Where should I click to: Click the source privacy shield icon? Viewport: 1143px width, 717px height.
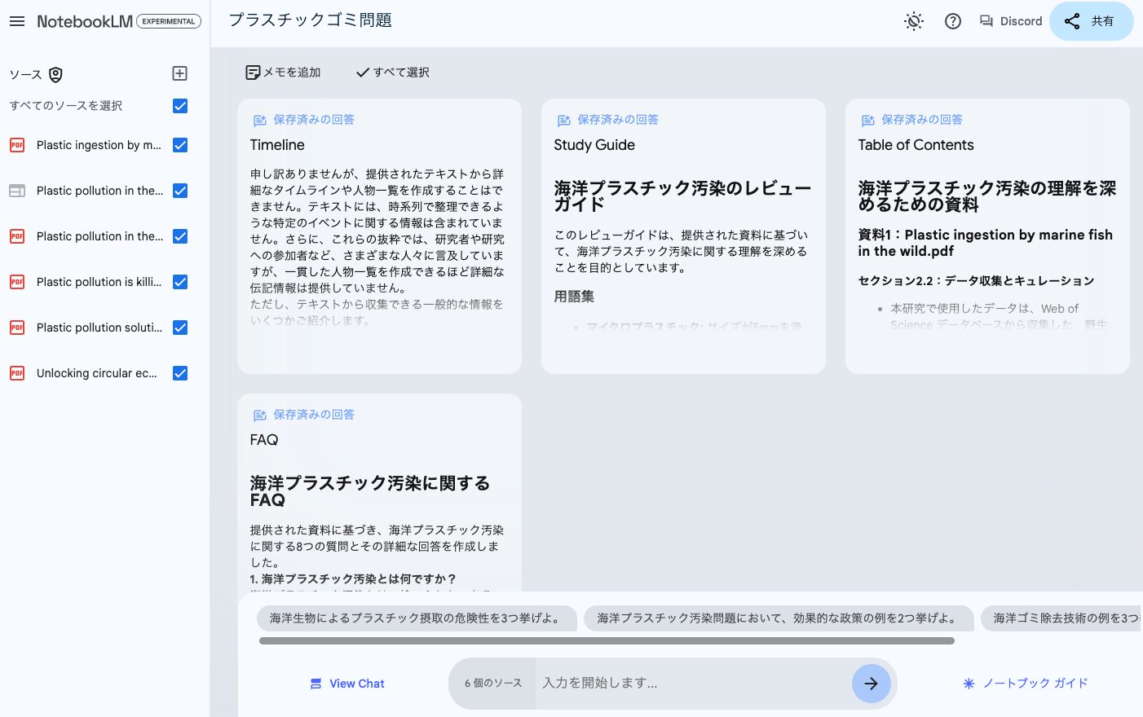click(55, 75)
